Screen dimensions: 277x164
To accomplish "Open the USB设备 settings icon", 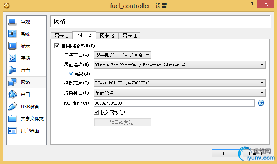I will tap(12, 106).
